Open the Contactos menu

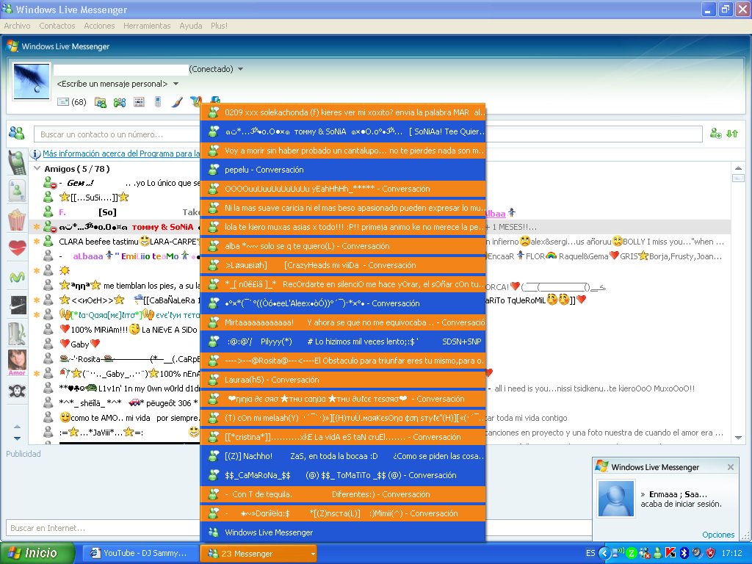57,25
